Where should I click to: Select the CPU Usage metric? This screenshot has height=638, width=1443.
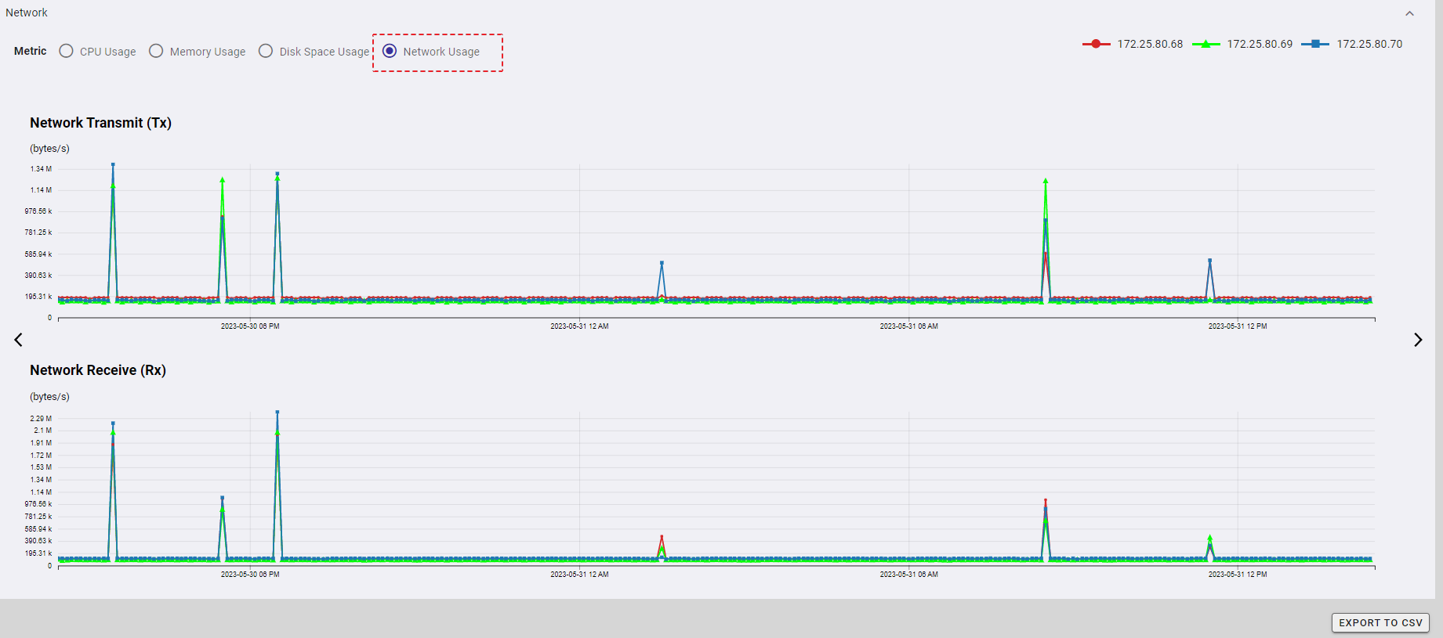coord(67,51)
